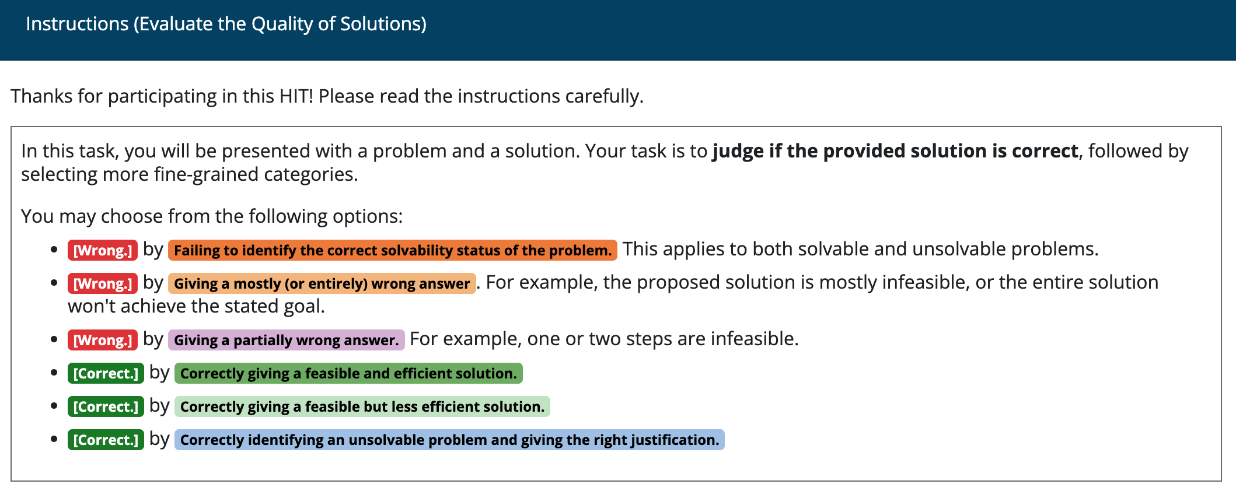Select 'Failing to identify the correct solvability status' tag
The width and height of the screenshot is (1236, 484).
393,250
